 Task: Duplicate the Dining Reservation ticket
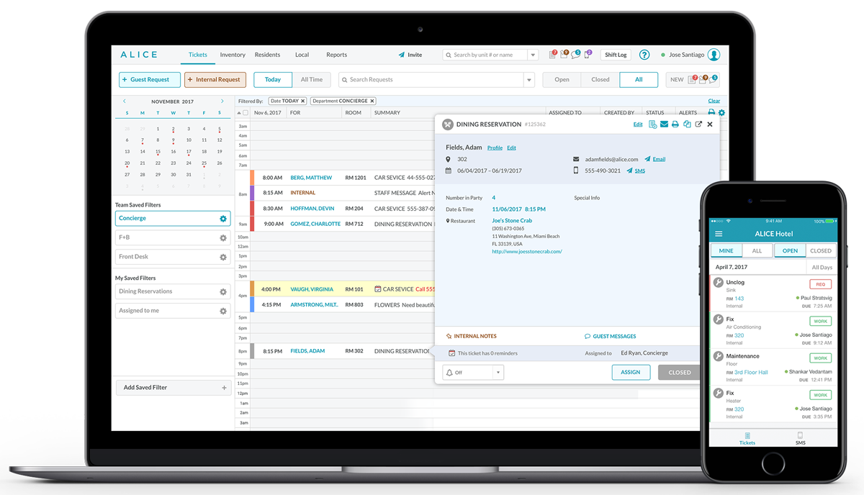(x=687, y=124)
